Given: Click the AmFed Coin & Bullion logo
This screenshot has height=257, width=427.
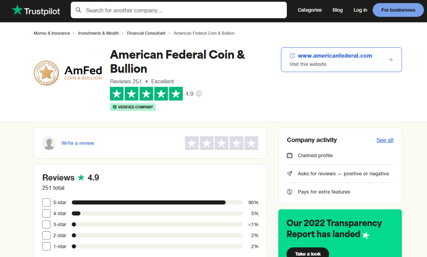Looking at the screenshot, I should click(68, 73).
